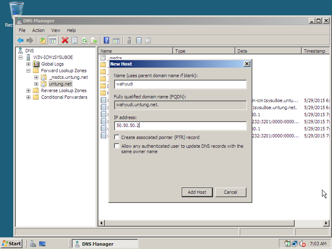The width and height of the screenshot is (332, 249).
Task: Select WIN-ICM1SYSU8OE server node
Action: click(x=53, y=57)
